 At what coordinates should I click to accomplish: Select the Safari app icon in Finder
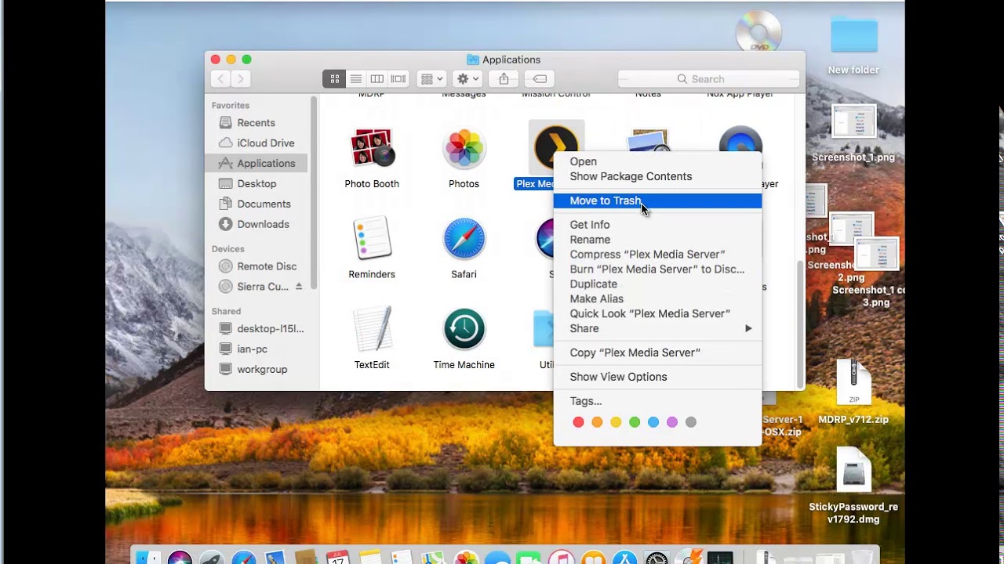(x=464, y=239)
